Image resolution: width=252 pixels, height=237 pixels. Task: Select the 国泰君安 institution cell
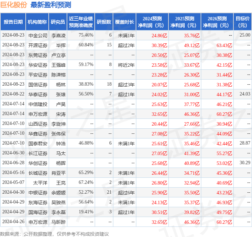[x=38, y=144]
